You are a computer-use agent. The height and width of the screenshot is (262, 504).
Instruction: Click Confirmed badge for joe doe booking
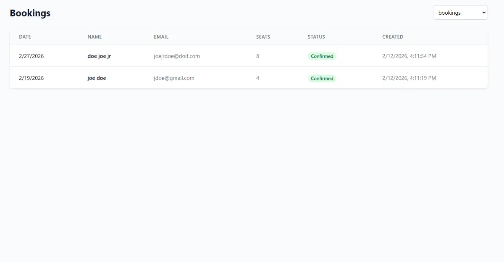322,78
